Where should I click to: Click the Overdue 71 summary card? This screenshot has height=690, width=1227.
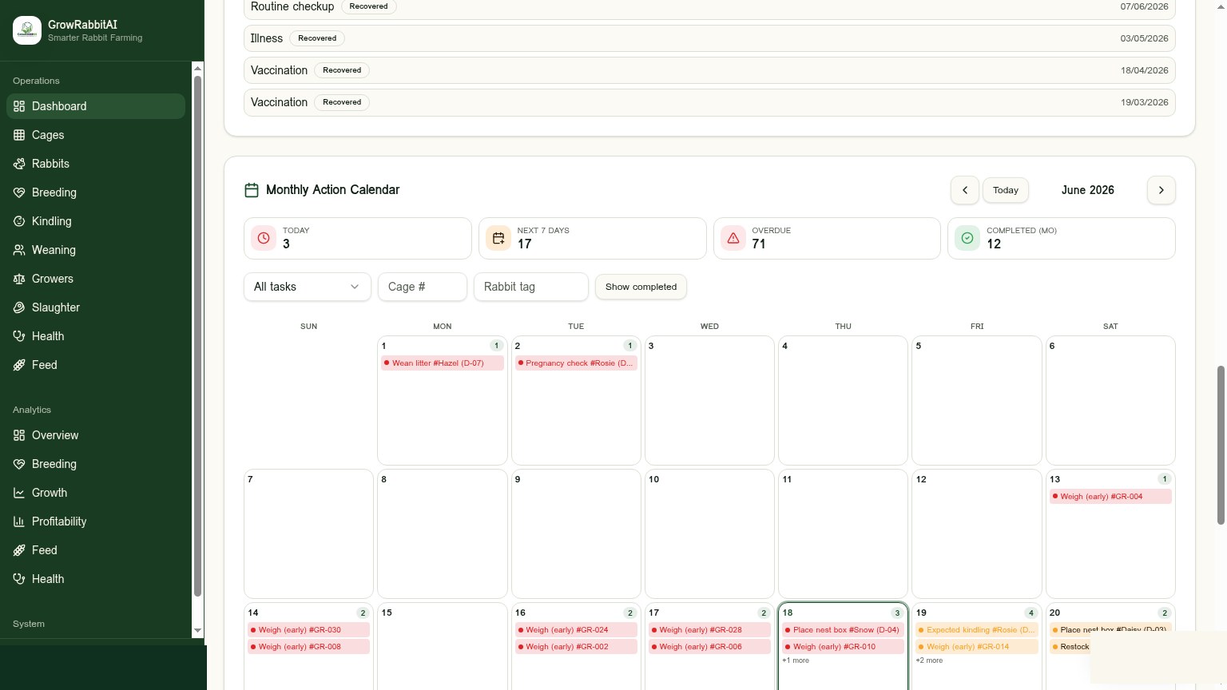tap(827, 238)
